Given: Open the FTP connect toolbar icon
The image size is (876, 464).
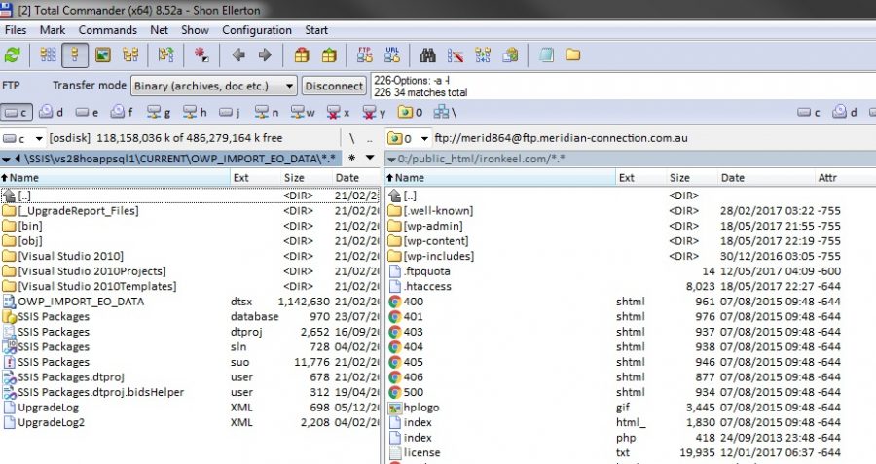Looking at the screenshot, I should pyautogui.click(x=365, y=54).
